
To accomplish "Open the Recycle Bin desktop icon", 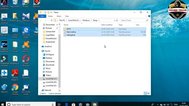I will tap(15, 4).
